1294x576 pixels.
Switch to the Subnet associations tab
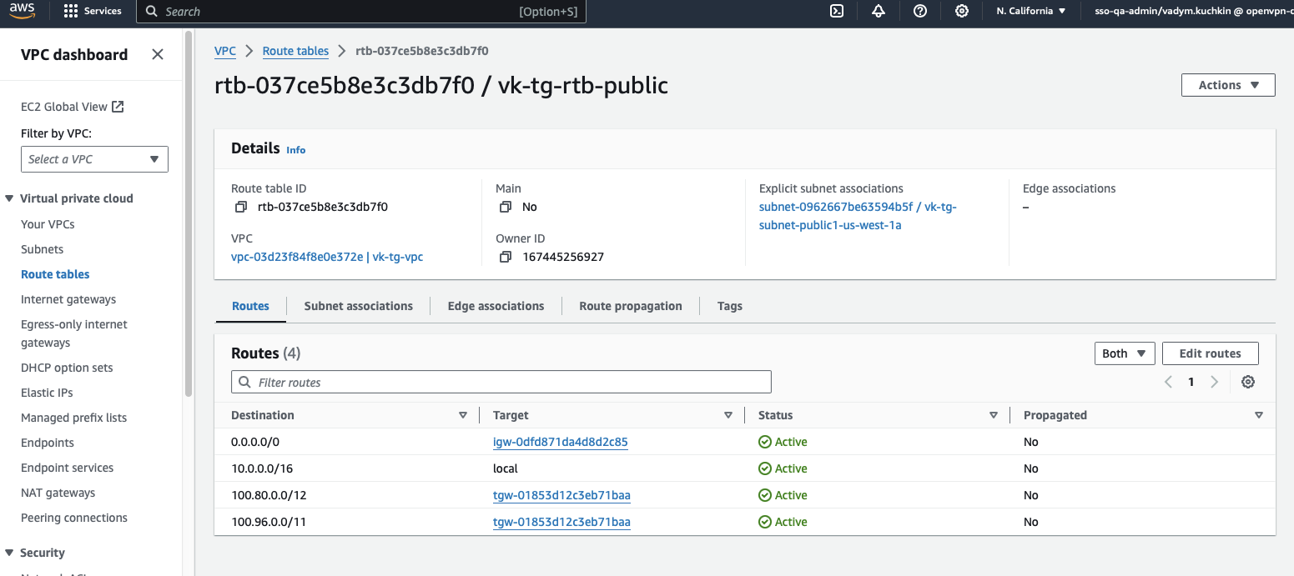pyautogui.click(x=358, y=306)
